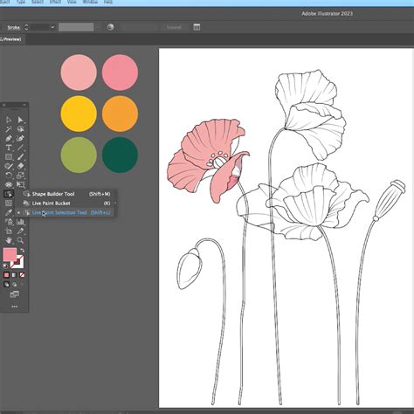
Task: Collapse the toolbar panel arrows
Action: pos(24,105)
